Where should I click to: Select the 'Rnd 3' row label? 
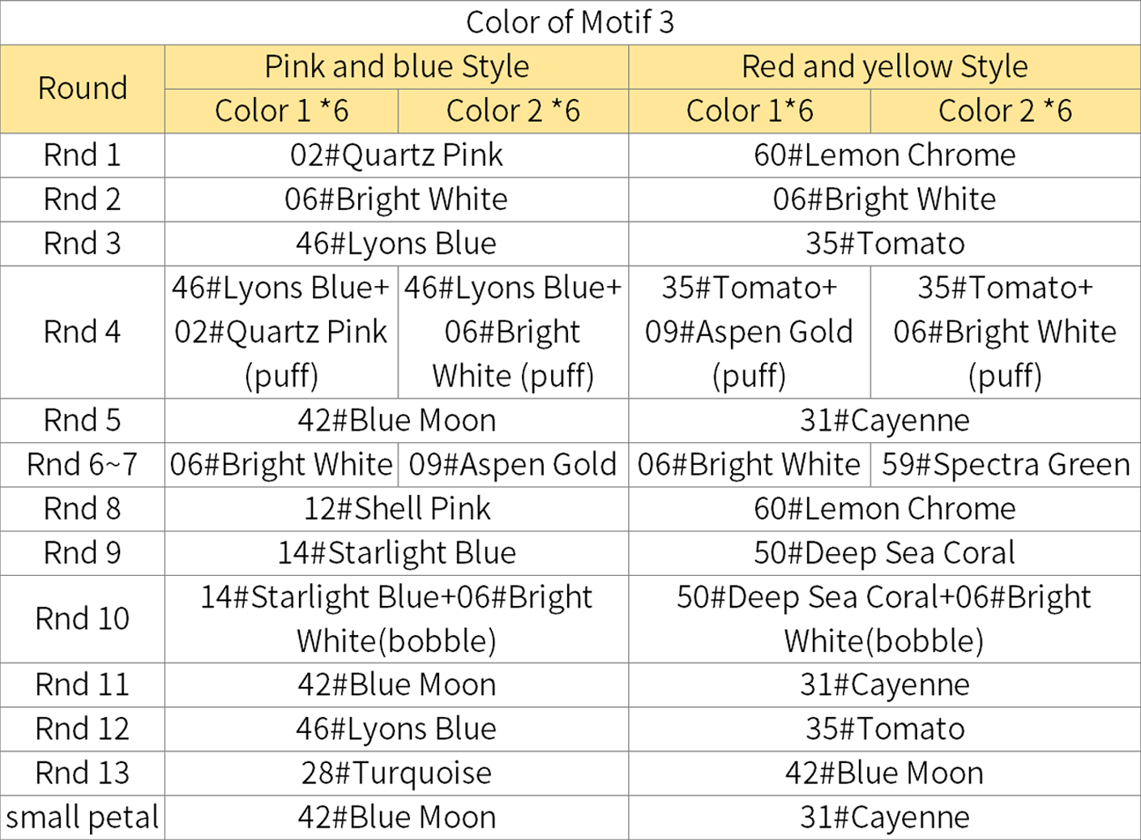83,243
